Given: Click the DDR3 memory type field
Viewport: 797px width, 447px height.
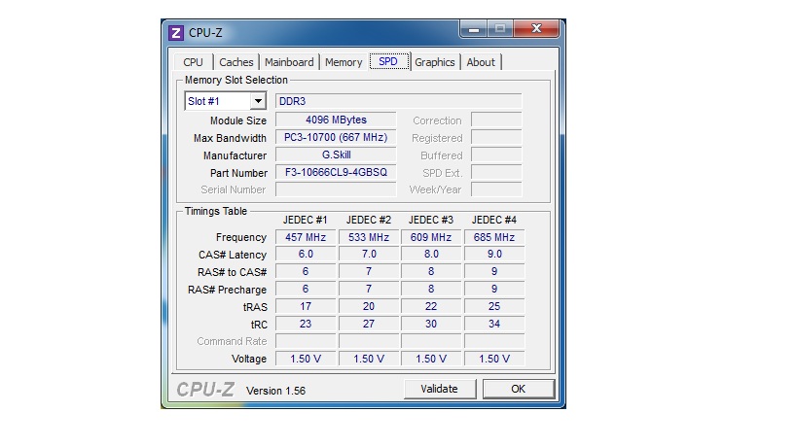Looking at the screenshot, I should click(399, 101).
